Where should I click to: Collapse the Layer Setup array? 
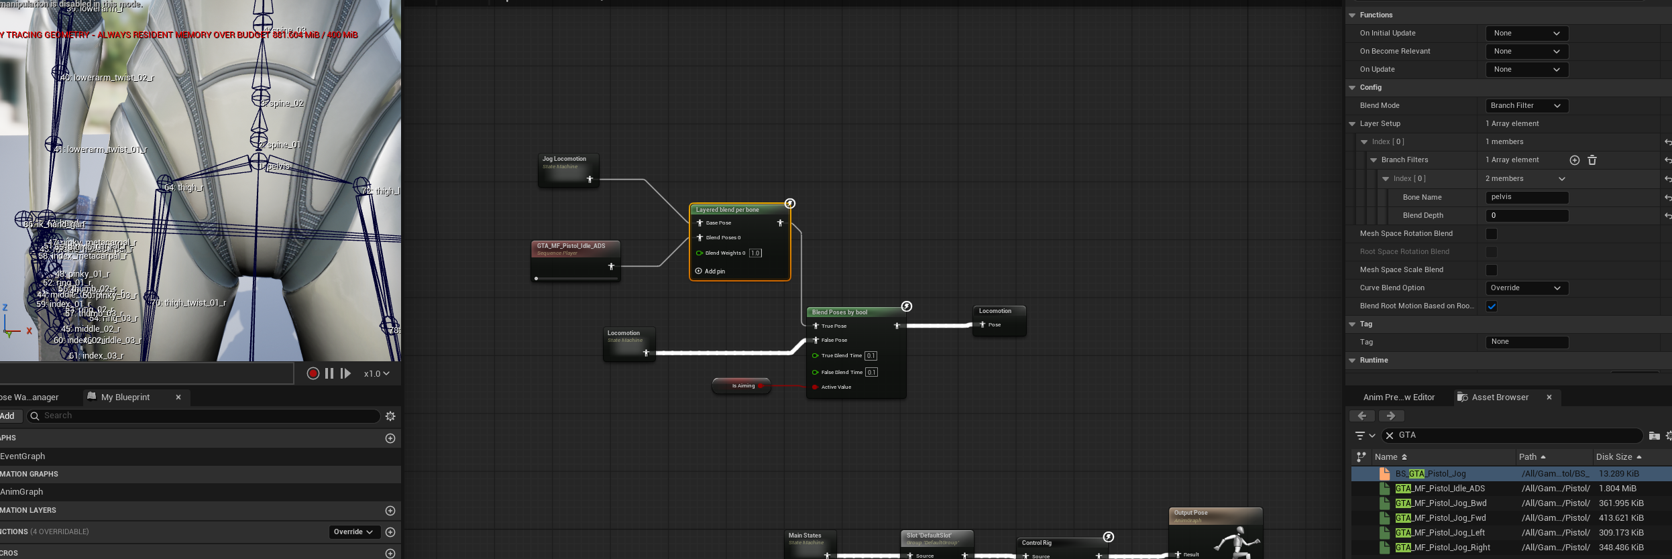1352,124
